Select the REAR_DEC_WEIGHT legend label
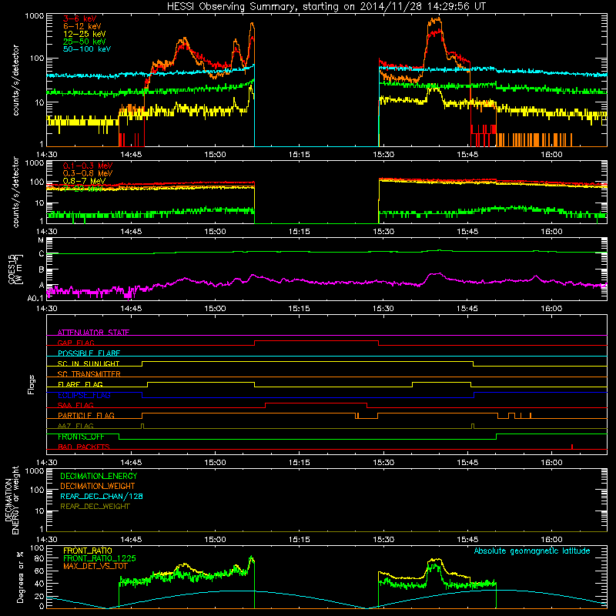Viewport: 616px width, 616px height. (x=95, y=507)
